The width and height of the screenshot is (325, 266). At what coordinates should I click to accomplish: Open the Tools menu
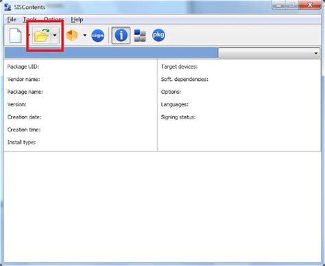[x=29, y=20]
